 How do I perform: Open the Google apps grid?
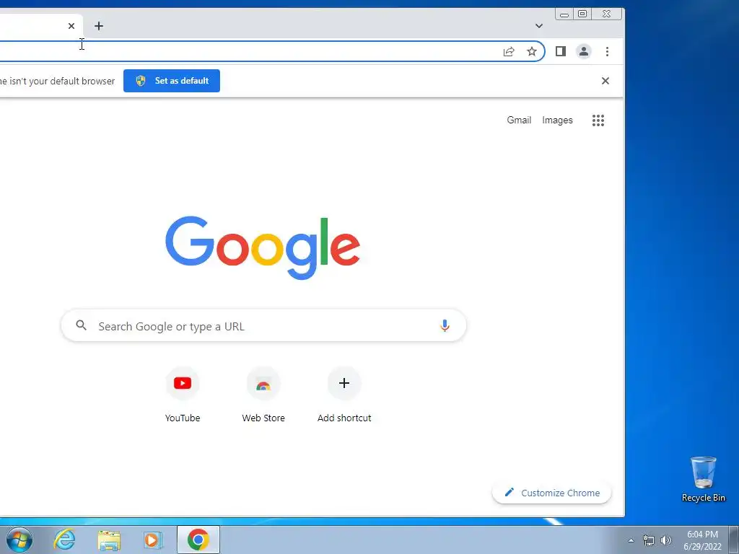tap(598, 120)
